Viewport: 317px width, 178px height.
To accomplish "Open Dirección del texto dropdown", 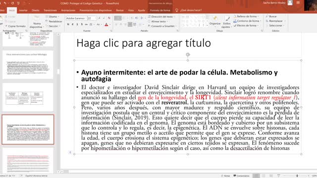I will pos(162,16).
